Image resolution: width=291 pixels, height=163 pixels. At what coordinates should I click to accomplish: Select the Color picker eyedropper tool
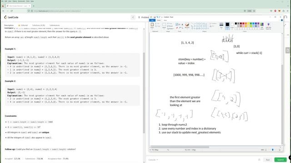(180, 28)
